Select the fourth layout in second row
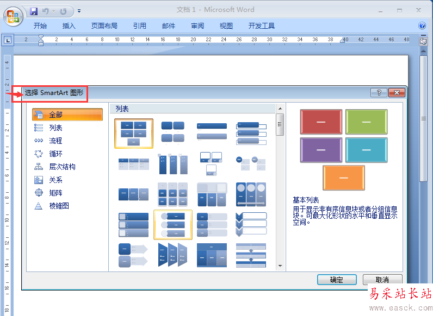The image size is (433, 316). pyautogui.click(x=251, y=163)
